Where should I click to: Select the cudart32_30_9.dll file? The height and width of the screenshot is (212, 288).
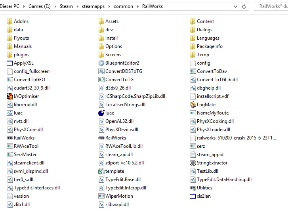28,88
